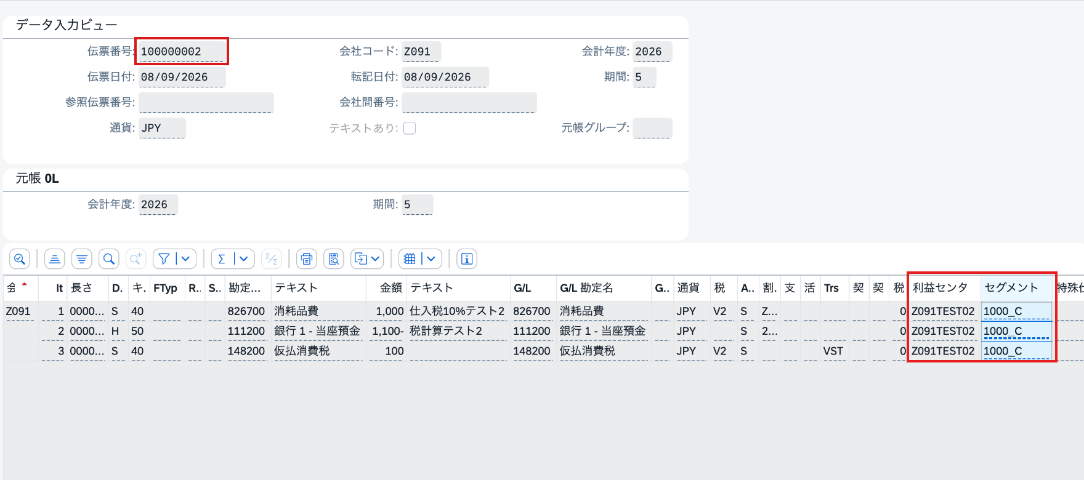Click the VST transaction cell
1084x480 pixels.
pyautogui.click(x=834, y=351)
